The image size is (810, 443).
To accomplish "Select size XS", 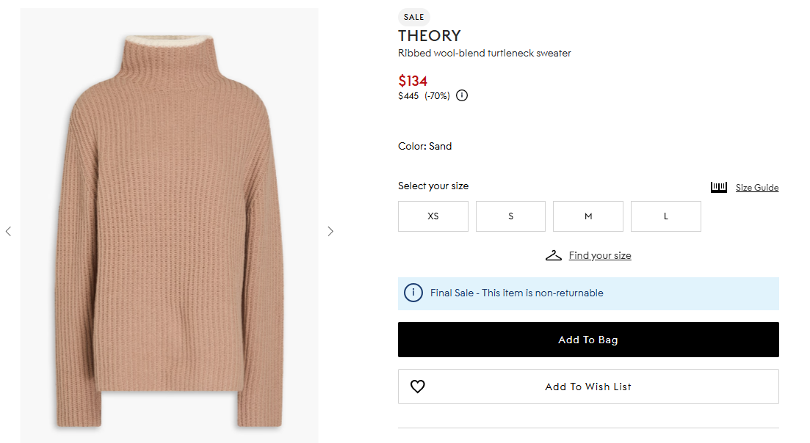I will click(433, 216).
